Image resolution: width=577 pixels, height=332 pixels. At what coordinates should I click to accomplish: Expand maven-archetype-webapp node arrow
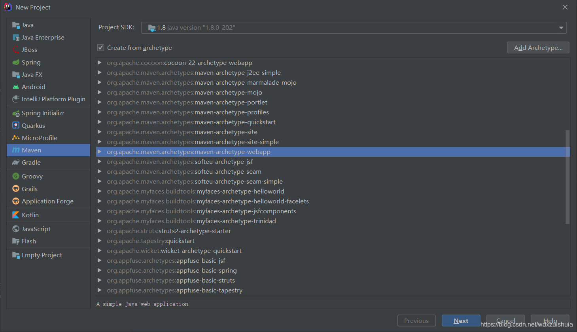point(100,152)
